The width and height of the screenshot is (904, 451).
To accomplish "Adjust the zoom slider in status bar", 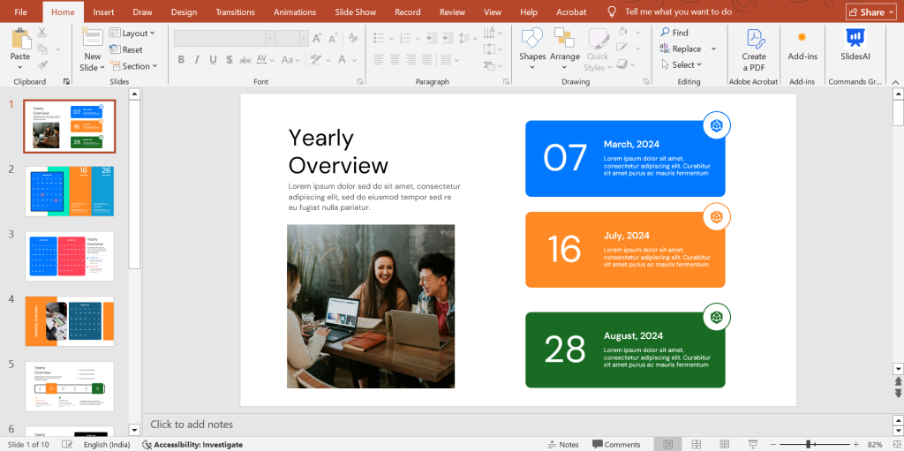I will 810,444.
